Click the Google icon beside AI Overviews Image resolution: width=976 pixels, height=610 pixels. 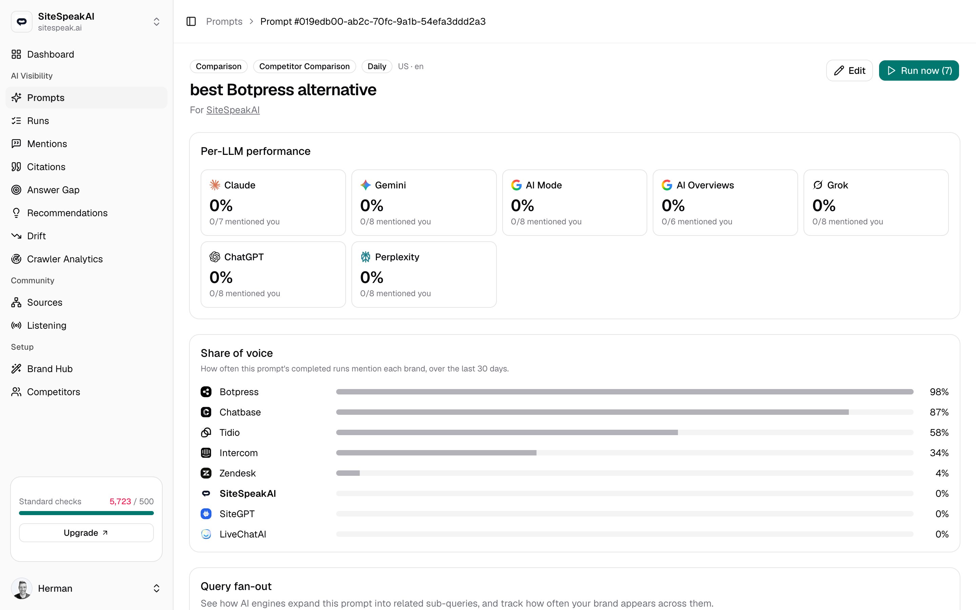(x=667, y=185)
